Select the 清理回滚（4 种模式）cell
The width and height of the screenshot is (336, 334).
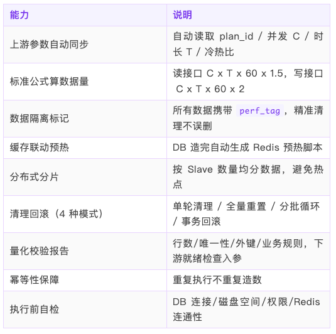(85, 214)
